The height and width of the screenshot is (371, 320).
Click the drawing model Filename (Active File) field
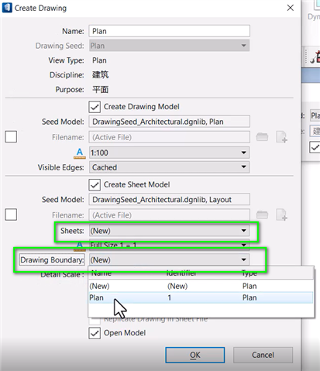tap(169, 137)
